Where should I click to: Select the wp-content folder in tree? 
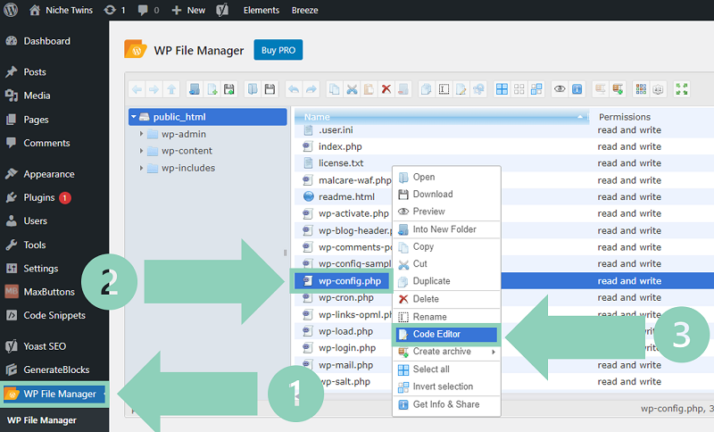tap(187, 151)
